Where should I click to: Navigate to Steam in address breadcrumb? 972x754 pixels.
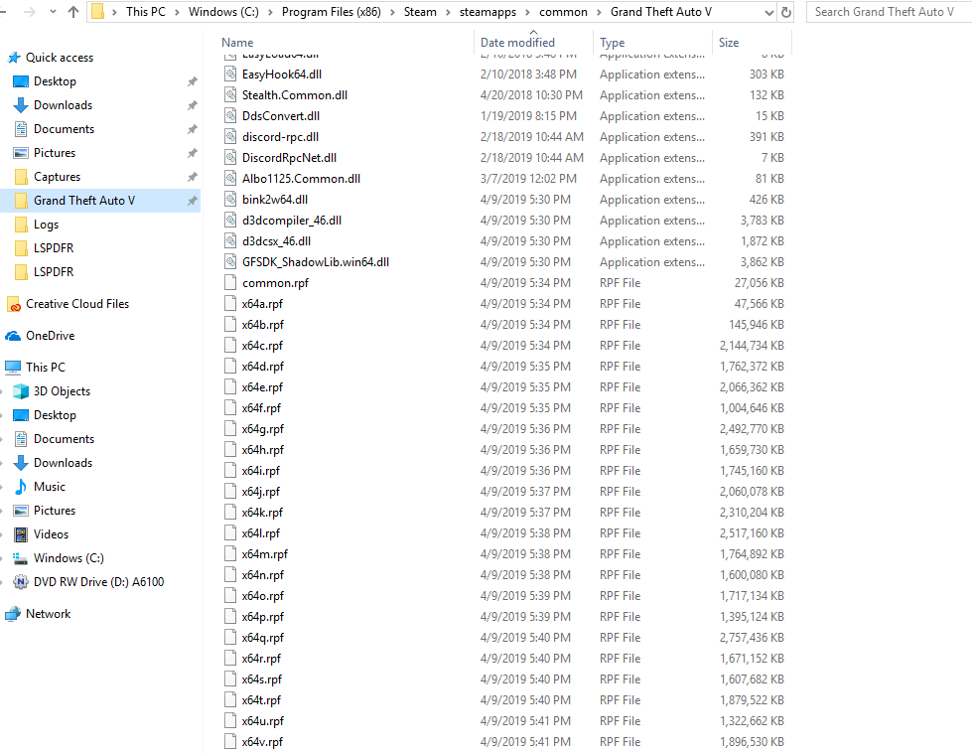tap(420, 12)
